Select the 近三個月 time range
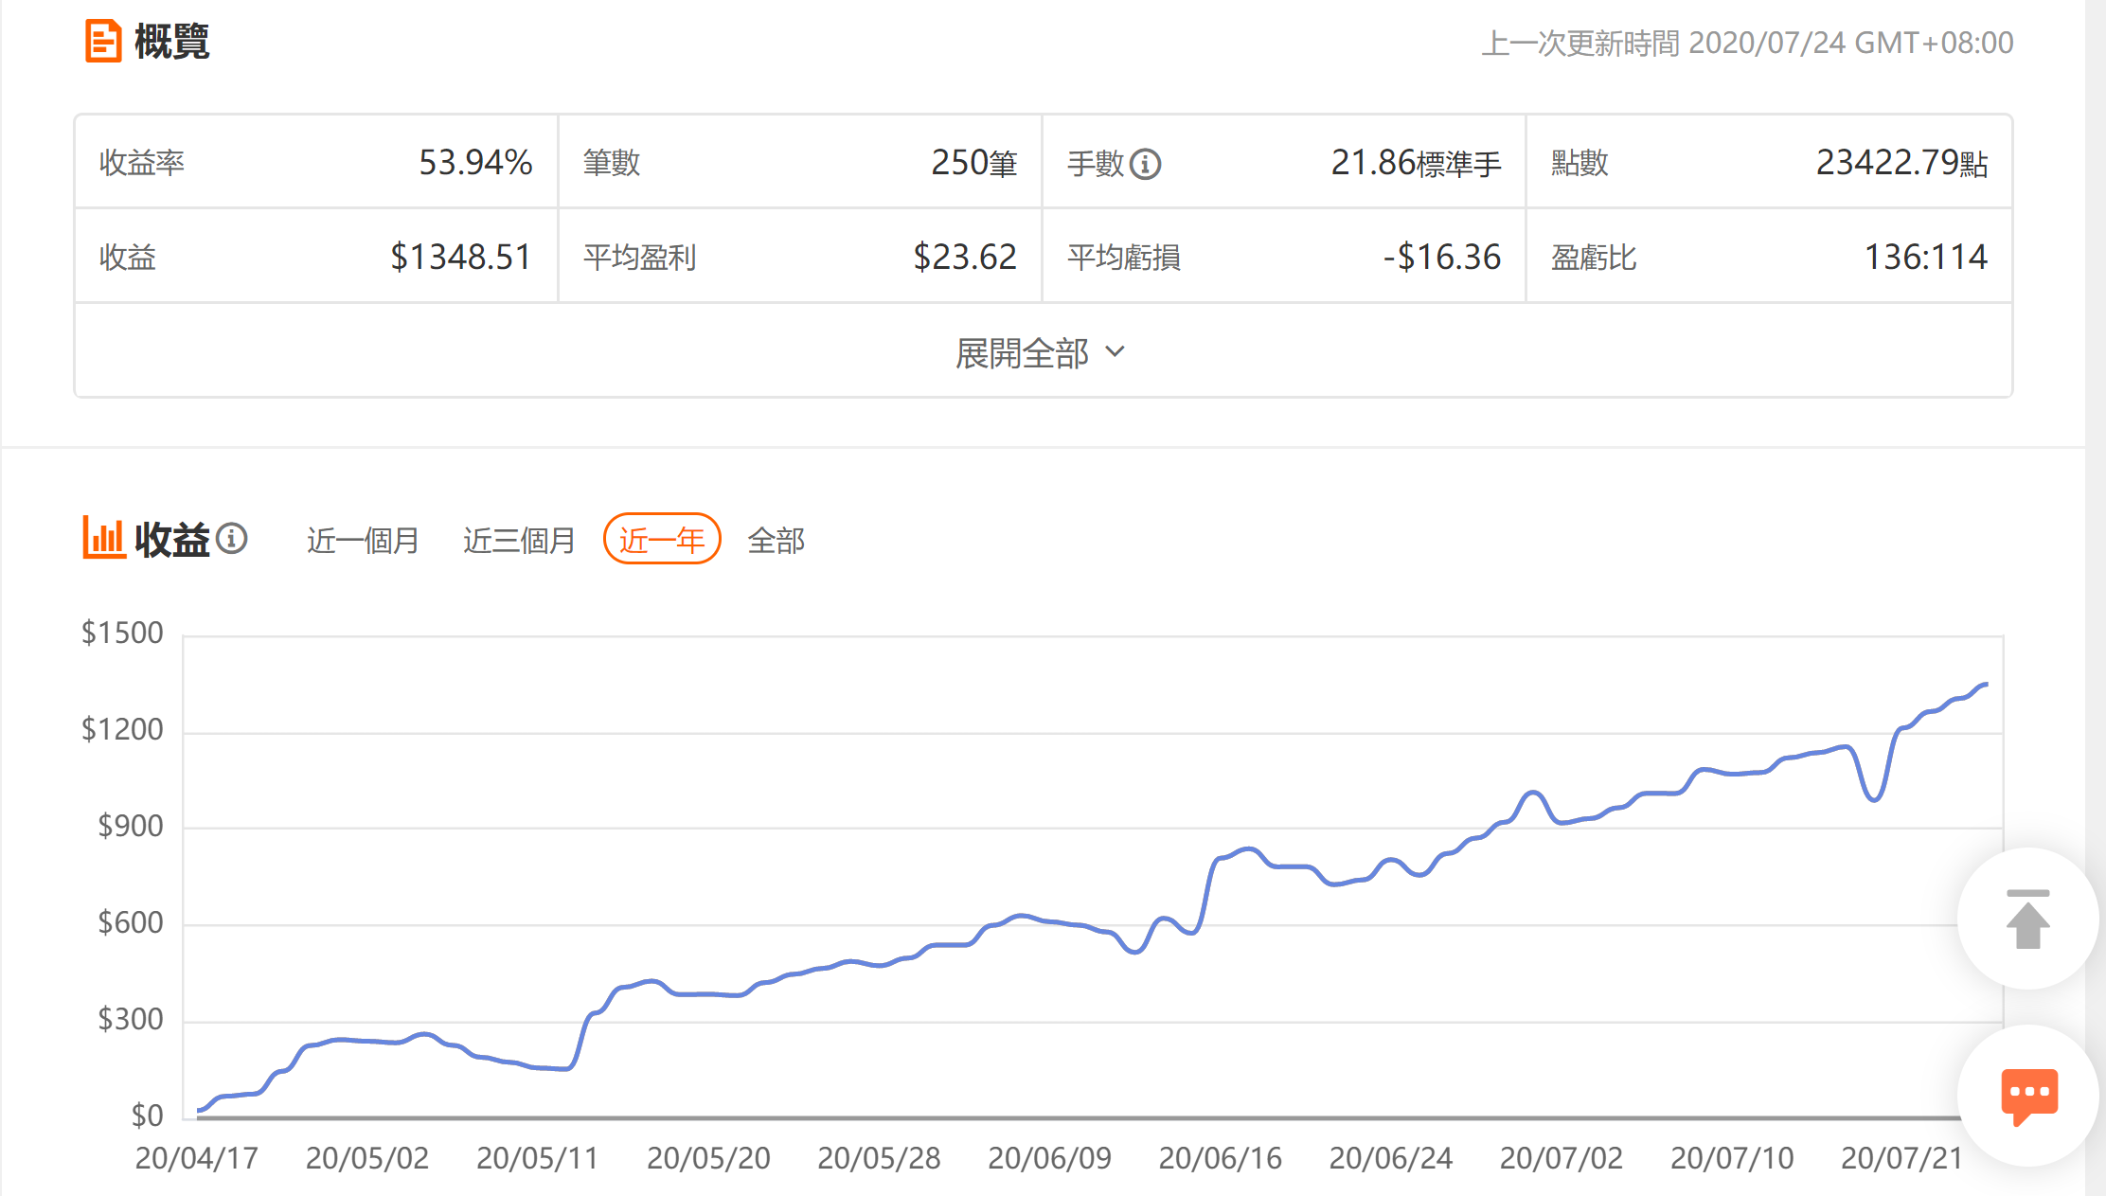2106x1196 pixels. click(519, 540)
